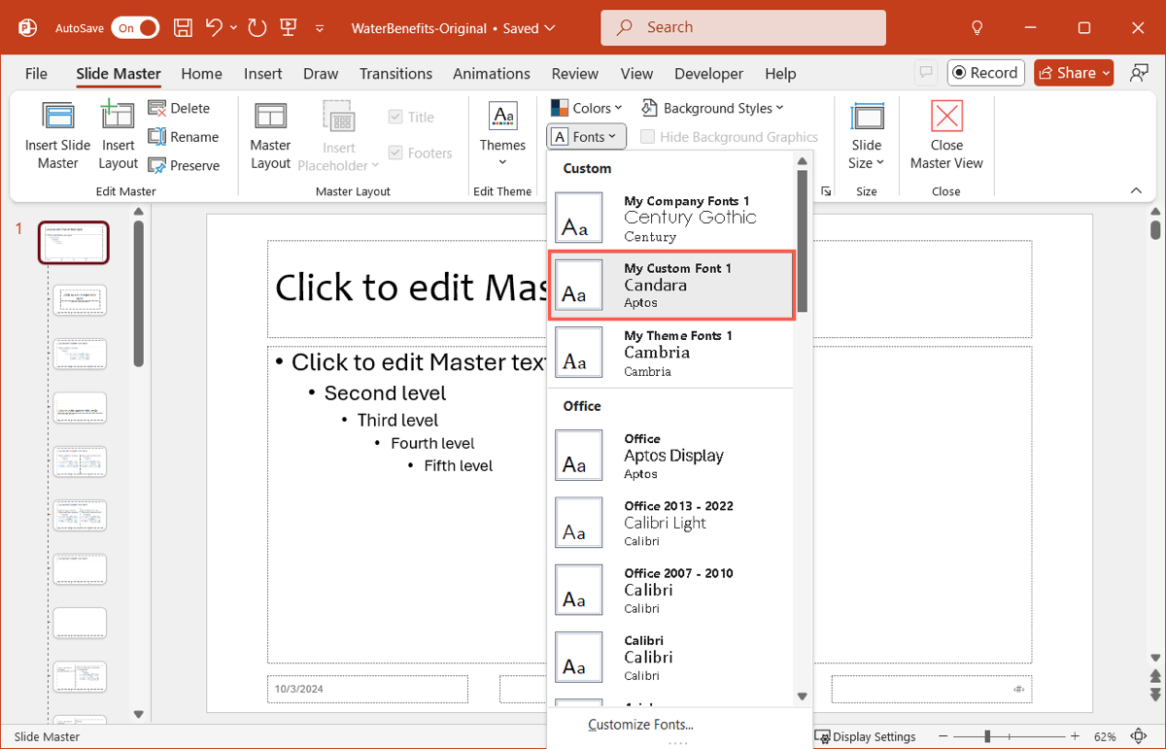
Task: Open Background Styles dropdown
Action: tap(712, 108)
